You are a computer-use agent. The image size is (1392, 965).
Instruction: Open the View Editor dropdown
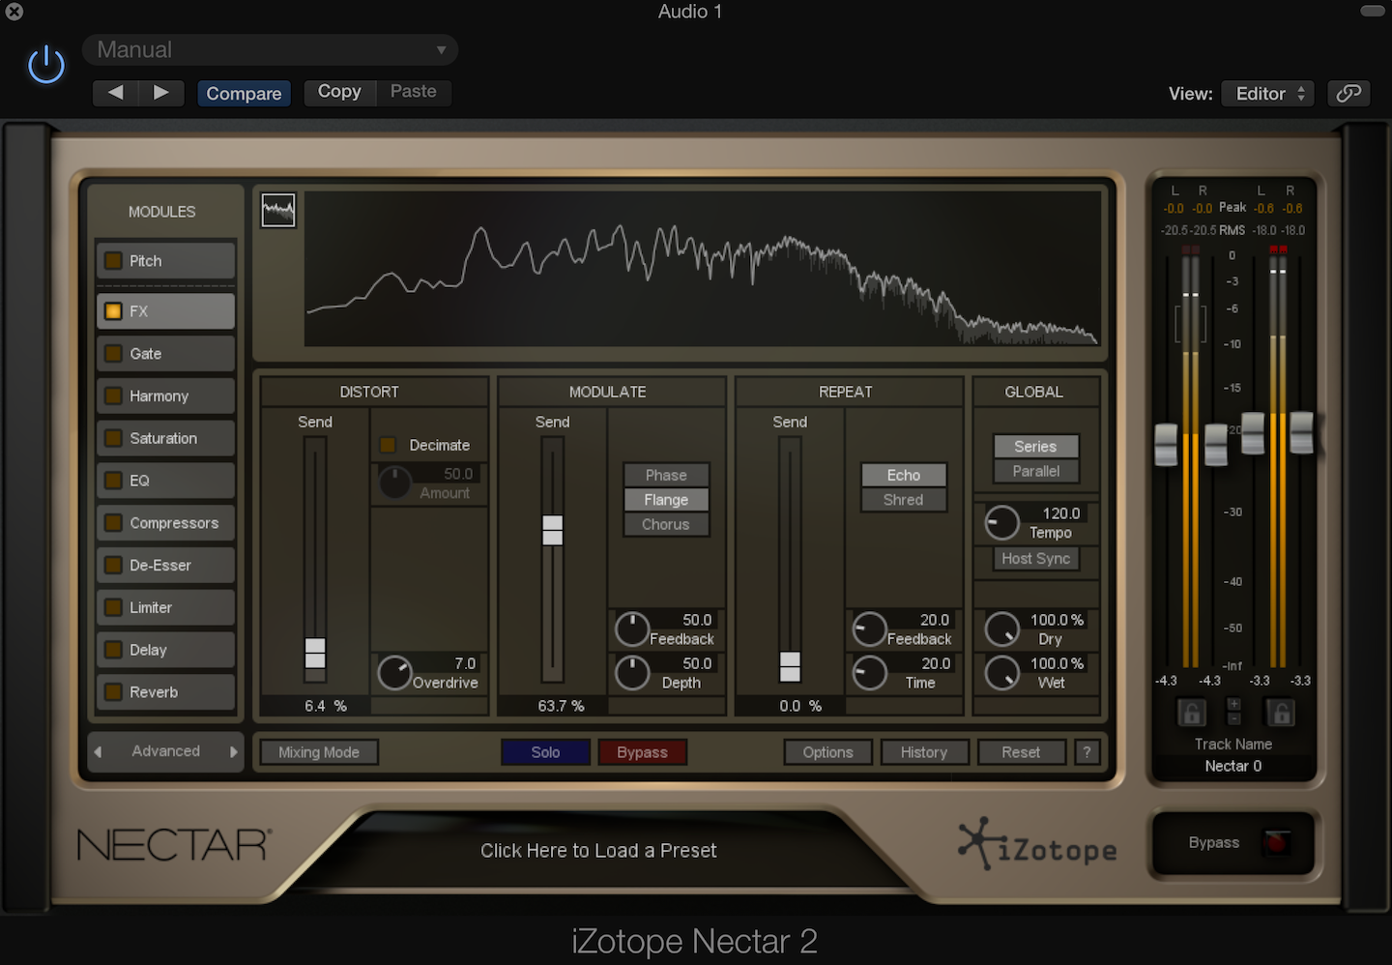[1267, 93]
